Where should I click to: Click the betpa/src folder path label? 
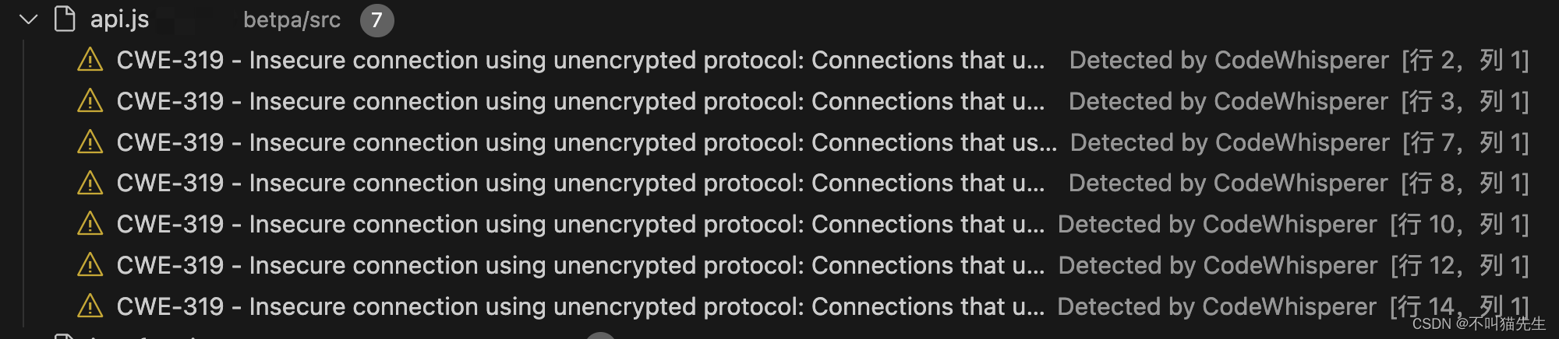click(292, 19)
